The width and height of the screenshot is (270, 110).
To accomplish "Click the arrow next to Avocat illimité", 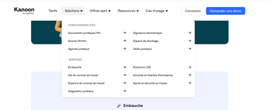I will coord(124,41).
